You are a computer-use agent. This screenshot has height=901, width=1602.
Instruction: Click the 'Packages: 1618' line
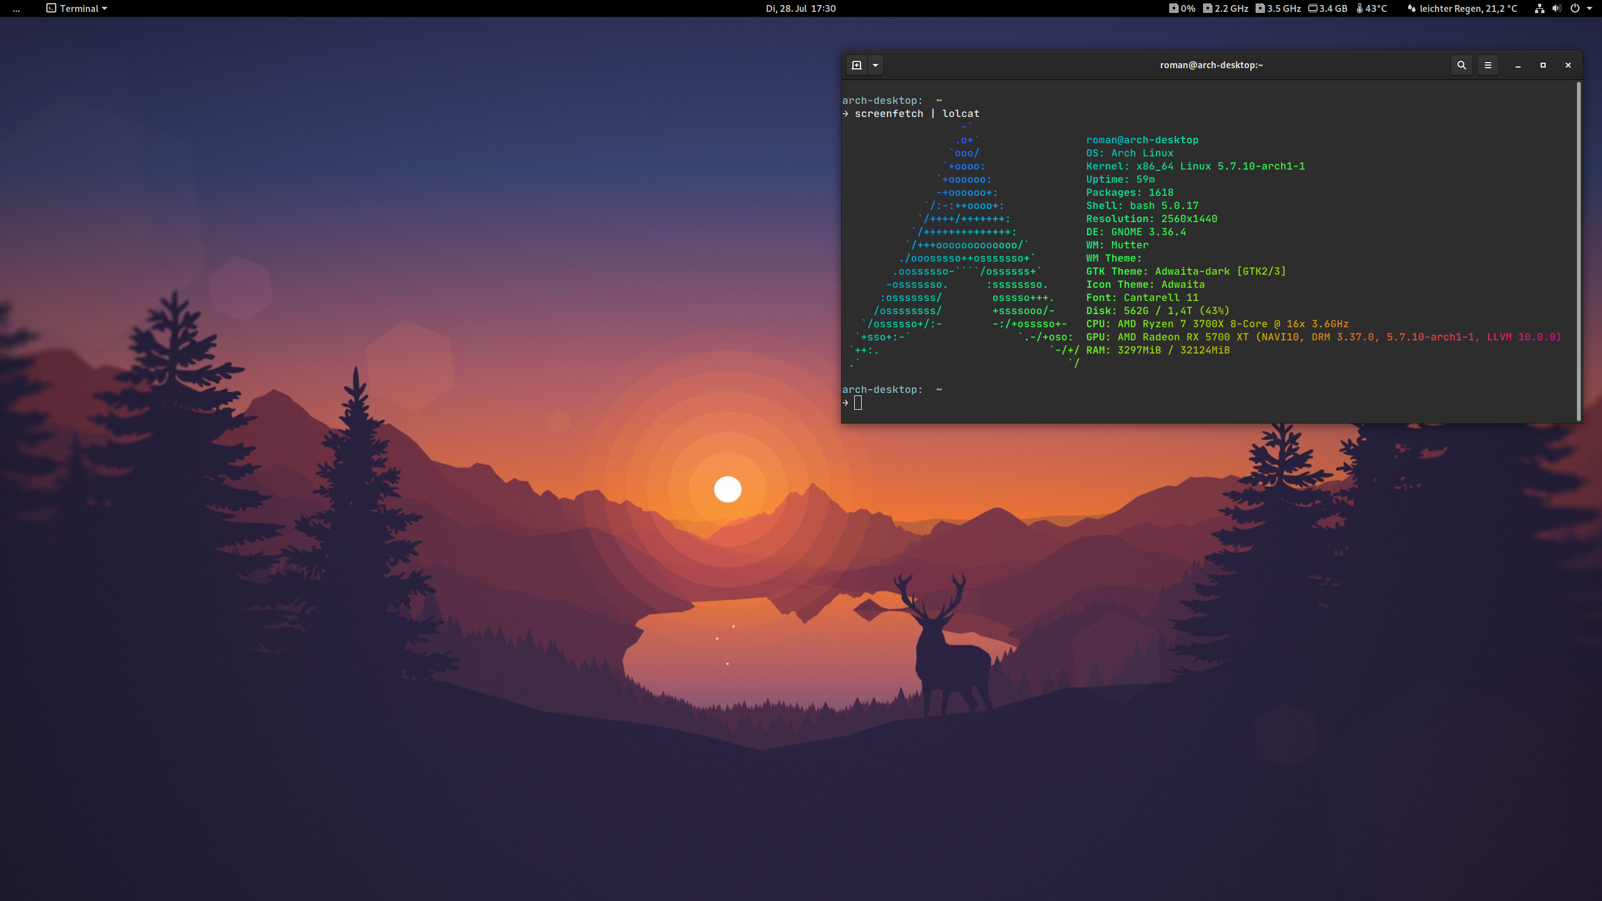(1130, 192)
